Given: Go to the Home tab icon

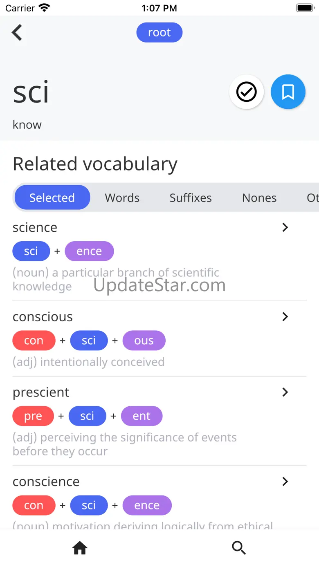Looking at the screenshot, I should pyautogui.click(x=80, y=547).
